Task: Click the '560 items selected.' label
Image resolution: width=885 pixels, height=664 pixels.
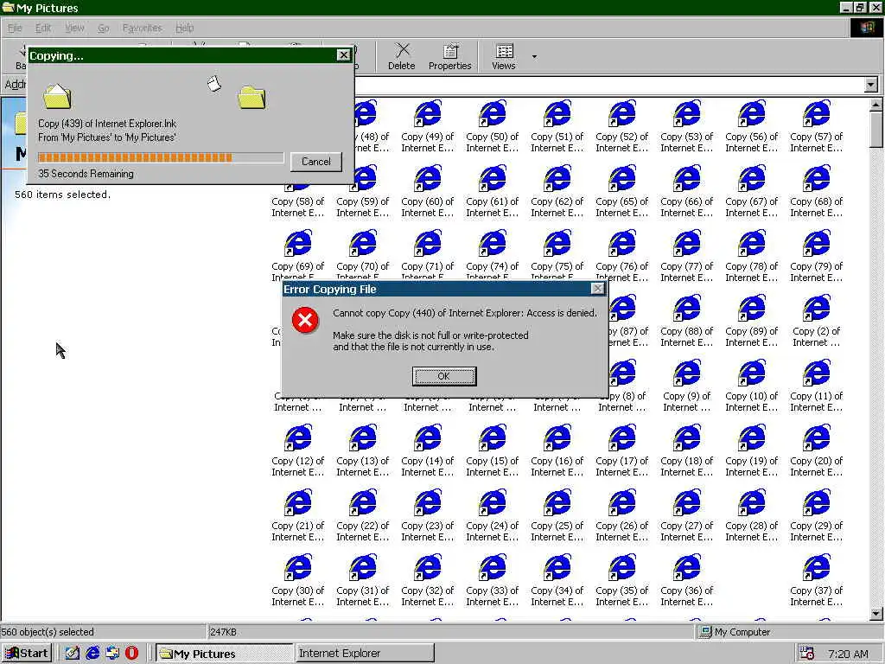Action: pyautogui.click(x=62, y=195)
